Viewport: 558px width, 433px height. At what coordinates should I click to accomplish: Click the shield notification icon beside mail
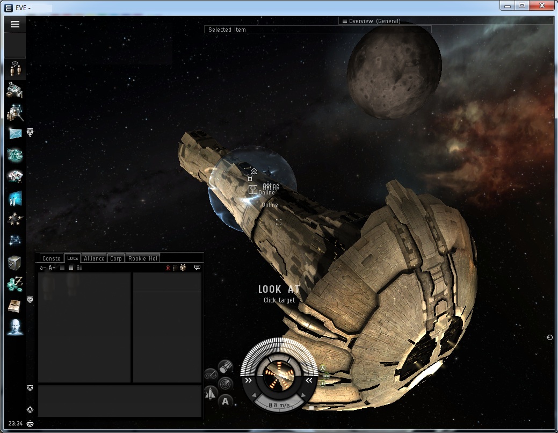pyautogui.click(x=30, y=133)
